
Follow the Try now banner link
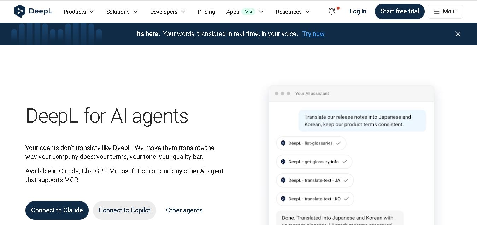click(x=313, y=34)
